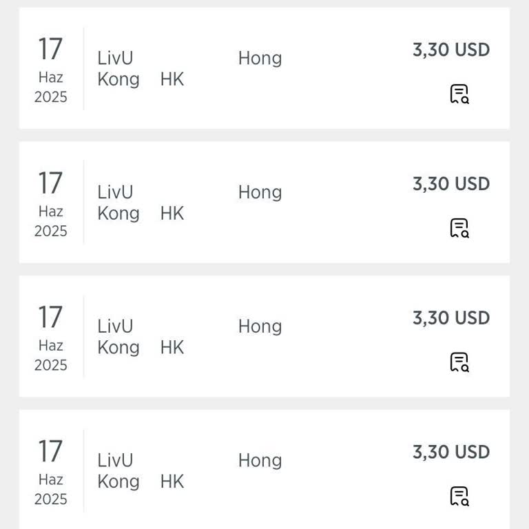Click the 3,30 USD amount in first card
Screen dimensions: 529x529
tap(451, 50)
